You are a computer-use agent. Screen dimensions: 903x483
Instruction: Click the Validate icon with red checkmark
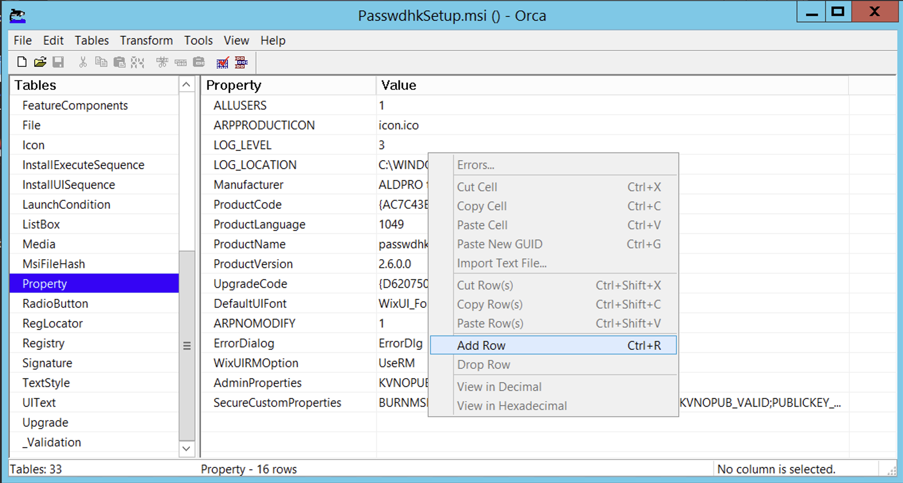[x=222, y=62]
